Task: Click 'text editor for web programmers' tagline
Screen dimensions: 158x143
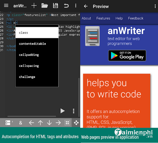Action: pos(124,41)
